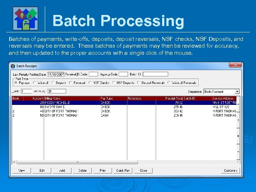This screenshot has height=192, width=256.
Task: Click the utility billing logo icon
Action: 26,18
